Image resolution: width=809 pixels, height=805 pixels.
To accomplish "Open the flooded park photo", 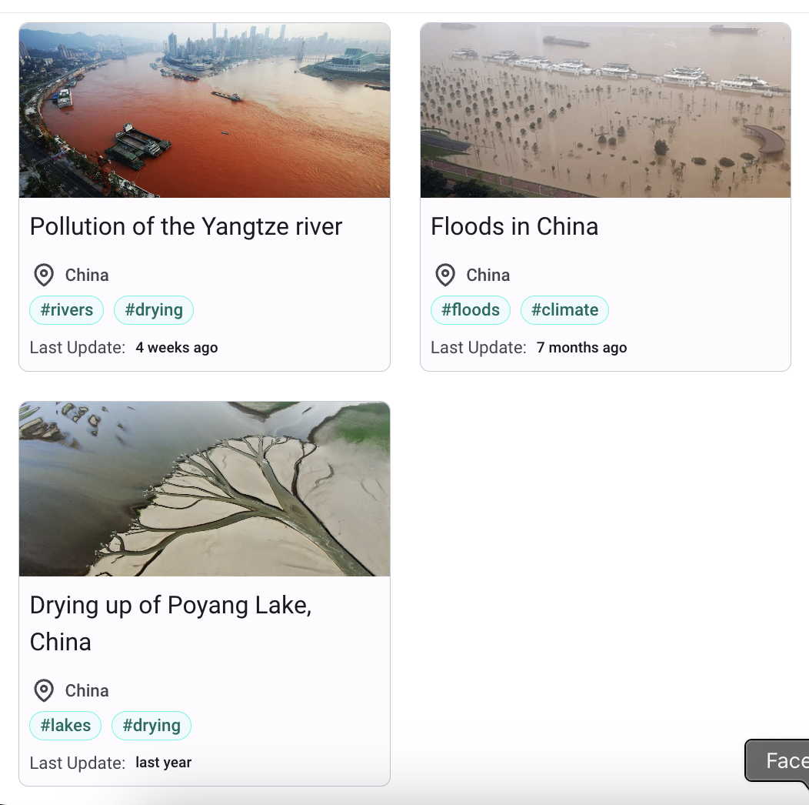I will (x=605, y=111).
